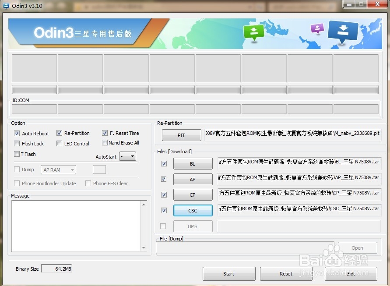
Task: Click the Reset button
Action: [286, 274]
